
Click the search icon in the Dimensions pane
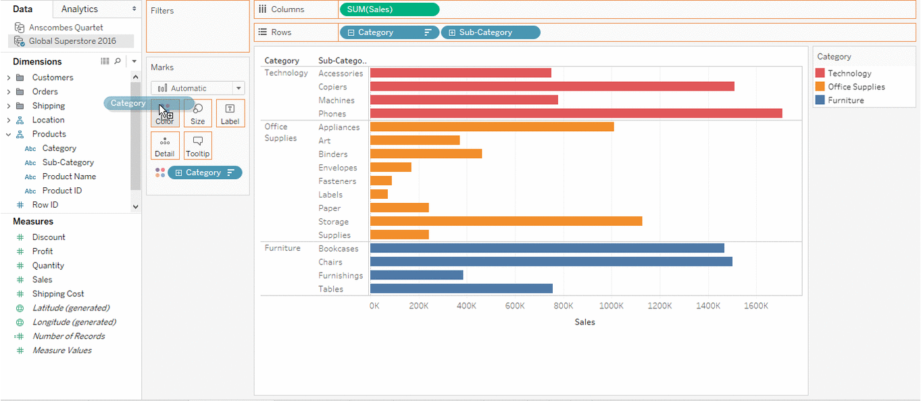[x=117, y=61]
